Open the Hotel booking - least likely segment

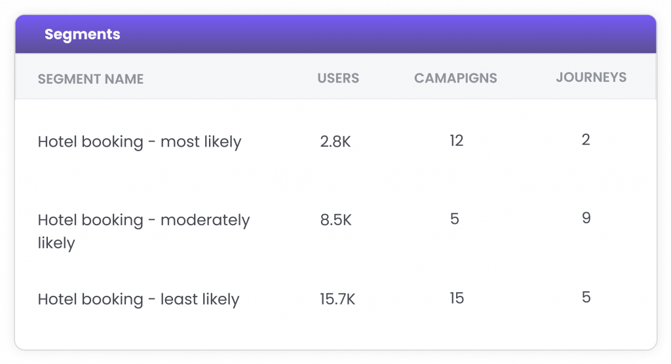tap(138, 299)
